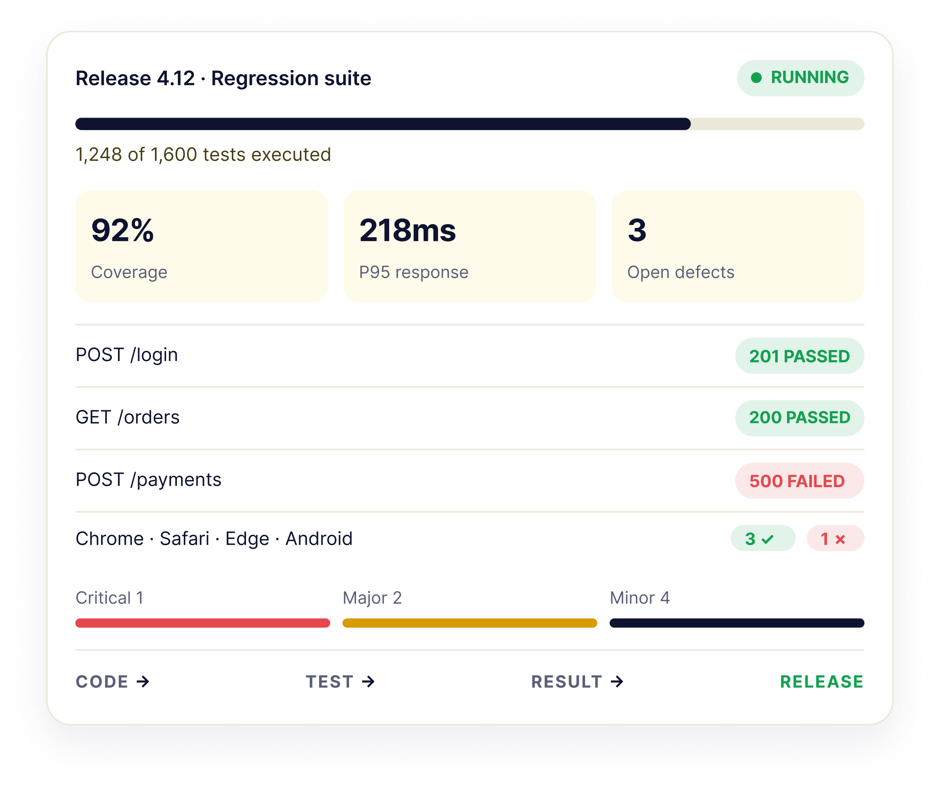
Task: Click the green dot in RUNNING badge
Action: click(x=757, y=78)
